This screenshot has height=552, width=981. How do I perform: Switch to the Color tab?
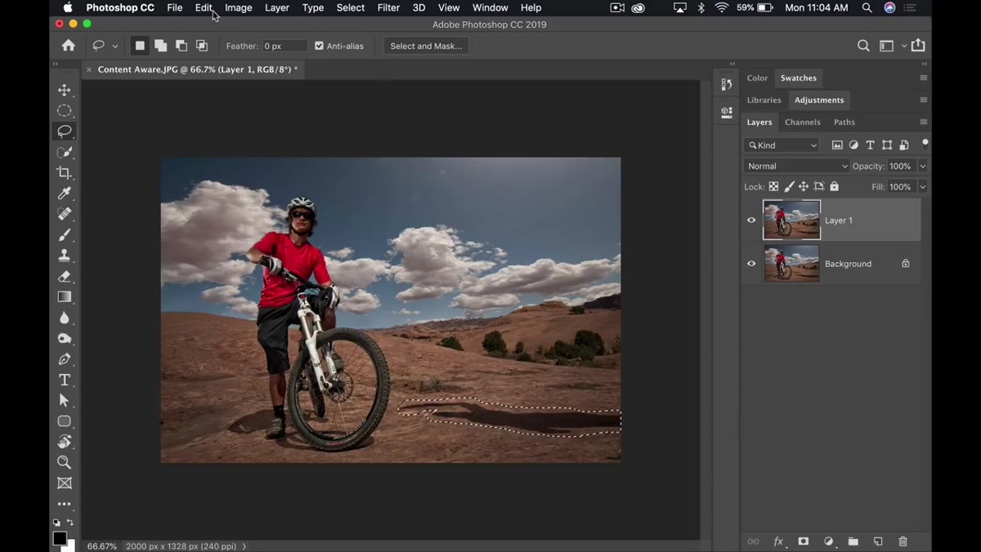click(757, 78)
